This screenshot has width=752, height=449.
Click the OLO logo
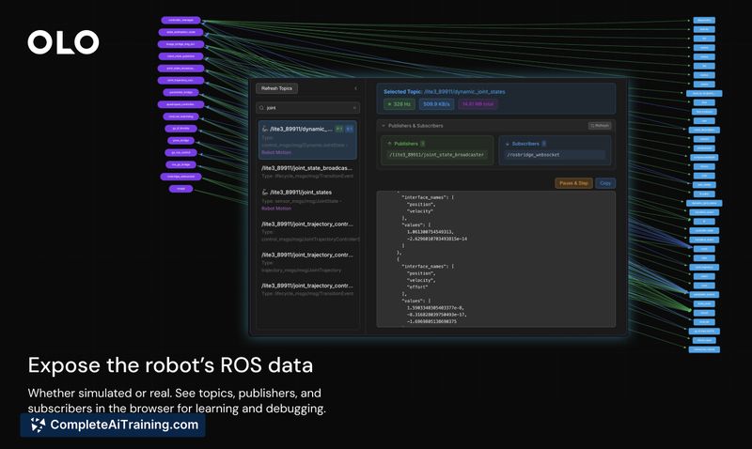click(x=63, y=42)
